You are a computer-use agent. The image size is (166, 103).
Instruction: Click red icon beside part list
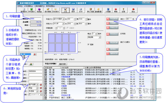[x=35, y=54]
